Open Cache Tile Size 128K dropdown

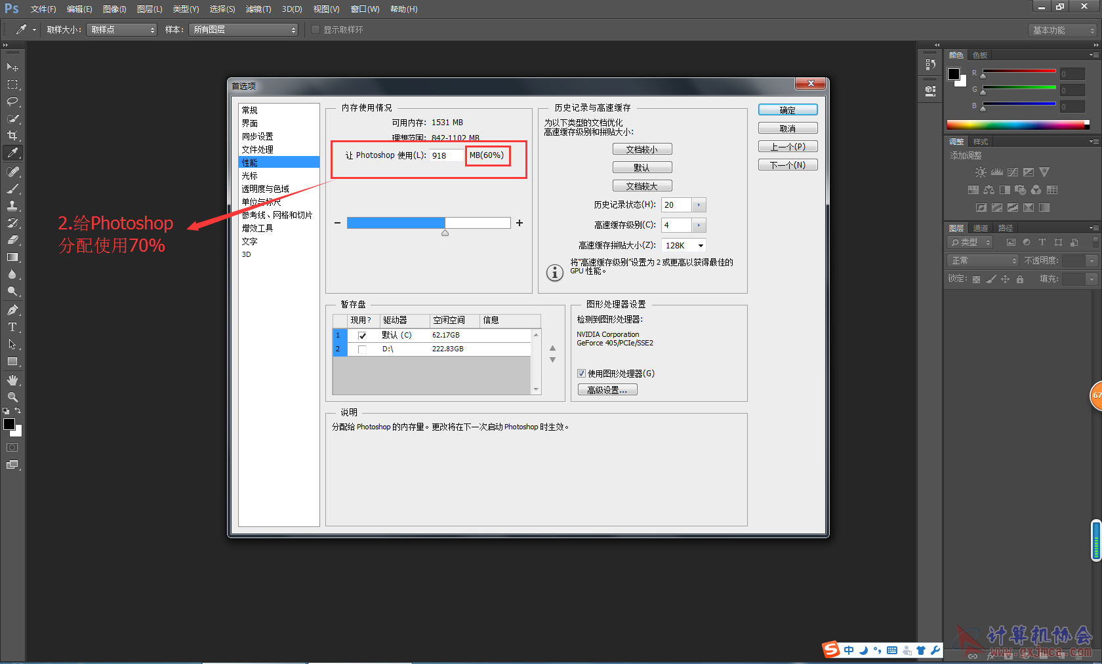click(684, 246)
